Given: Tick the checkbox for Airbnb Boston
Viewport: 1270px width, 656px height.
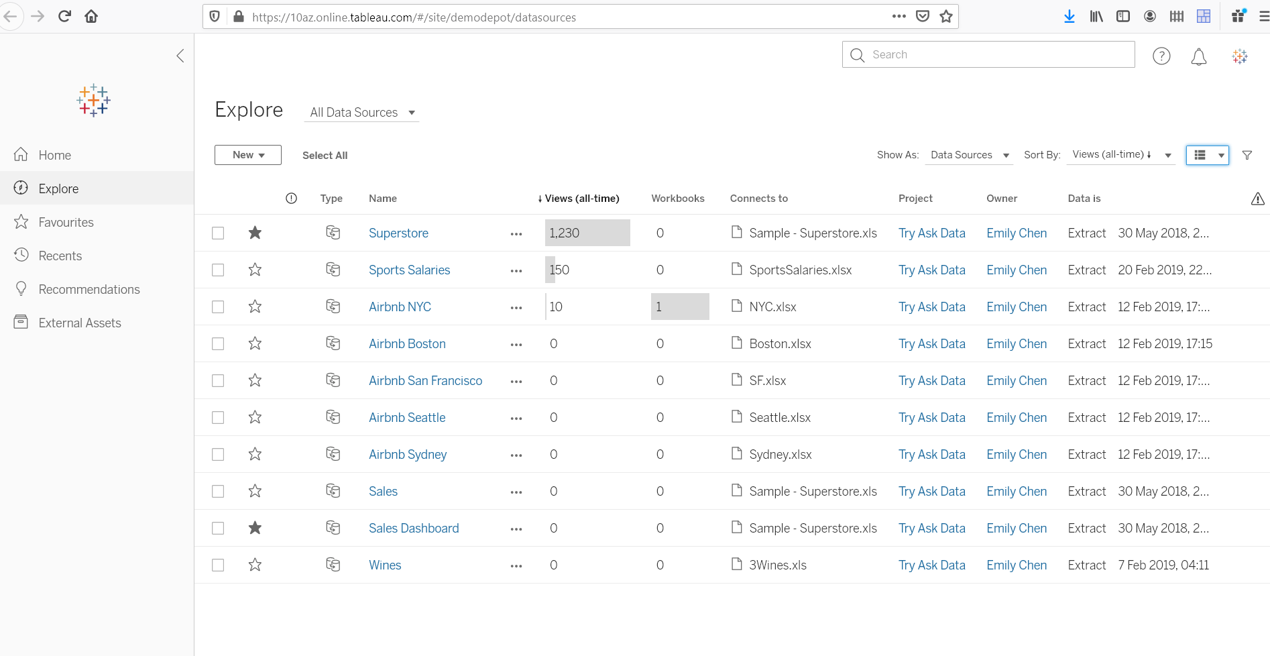Looking at the screenshot, I should [218, 343].
